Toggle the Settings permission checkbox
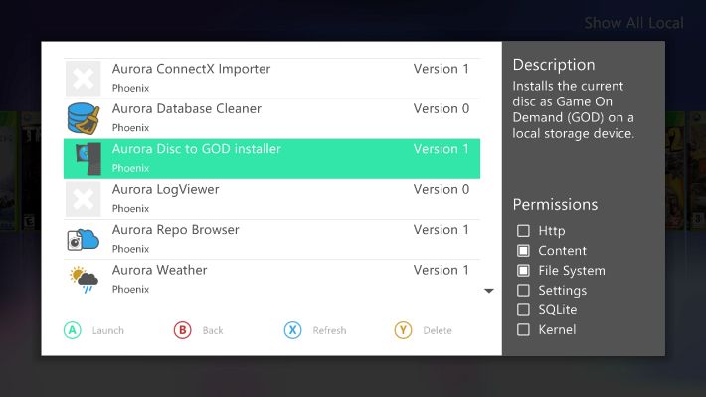 (x=523, y=290)
